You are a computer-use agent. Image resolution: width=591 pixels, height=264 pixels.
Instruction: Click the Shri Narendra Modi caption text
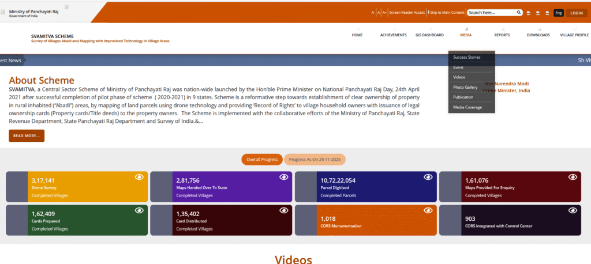coord(506,84)
